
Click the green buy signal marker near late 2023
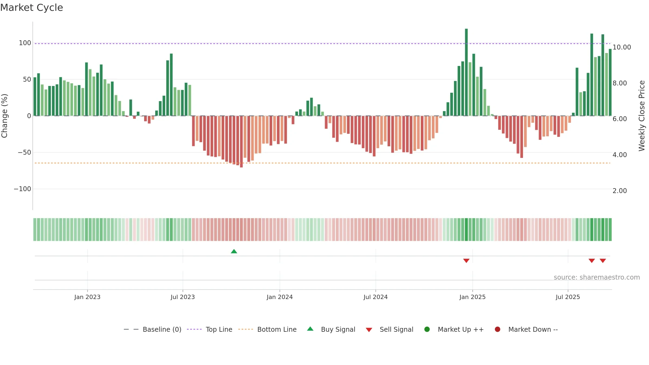point(234,251)
